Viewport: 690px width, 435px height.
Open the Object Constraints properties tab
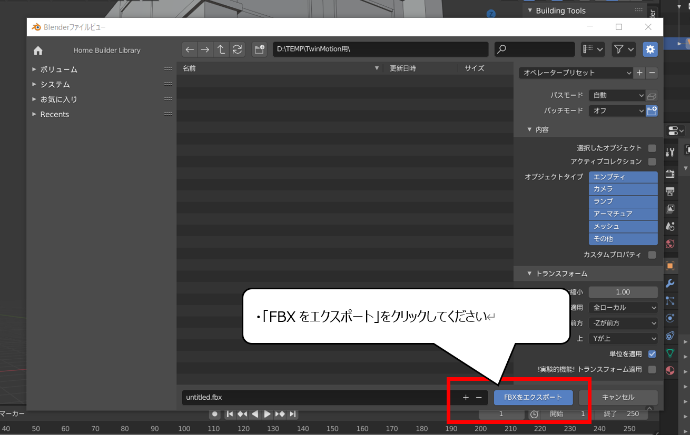coord(670,336)
